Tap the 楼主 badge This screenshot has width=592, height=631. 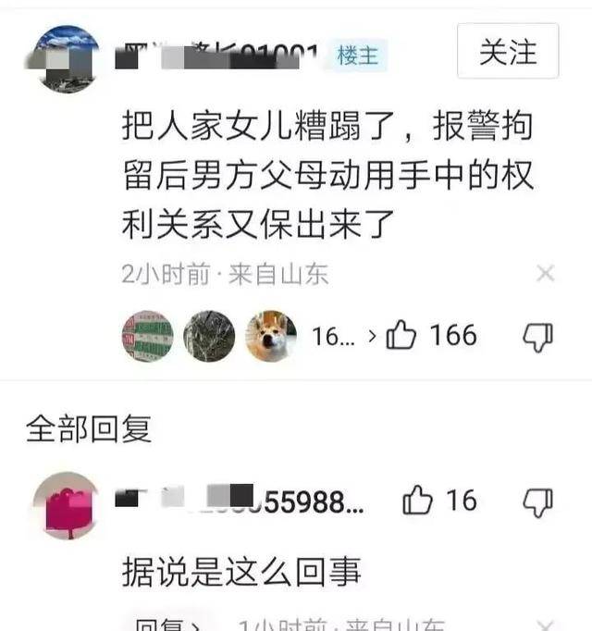(x=358, y=56)
